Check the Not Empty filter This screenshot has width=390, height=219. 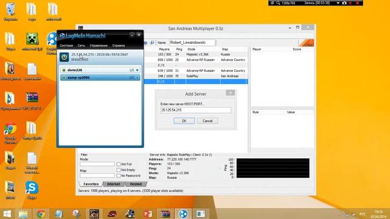[118, 170]
